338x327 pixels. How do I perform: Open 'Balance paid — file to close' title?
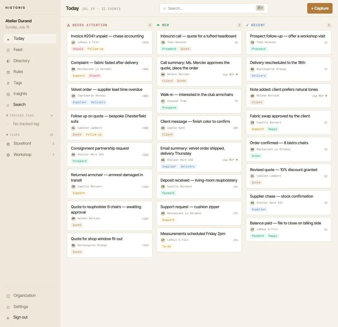pos(285,223)
